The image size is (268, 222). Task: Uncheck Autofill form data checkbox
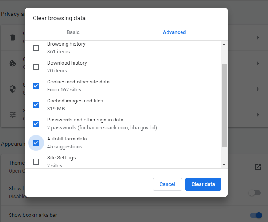36,143
